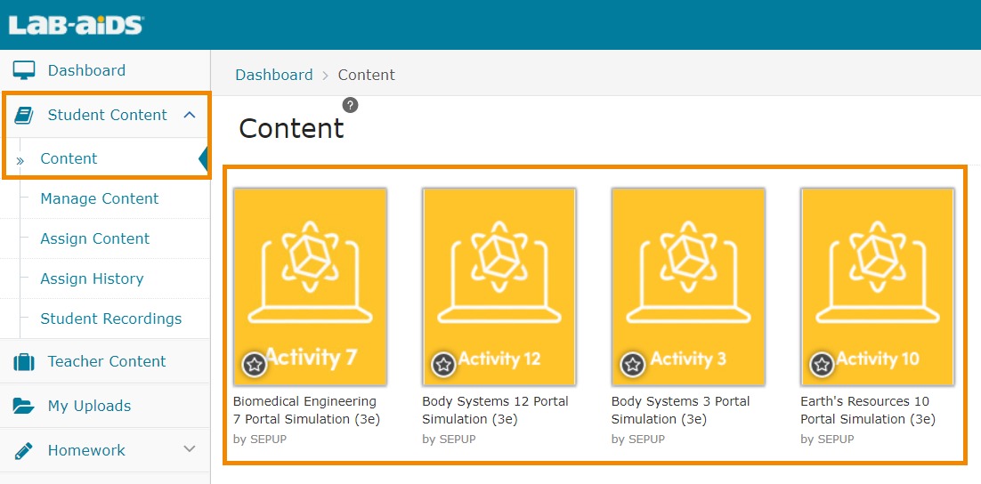The height and width of the screenshot is (484, 981).
Task: Click the LAB-AIDS logo in header
Action: tap(76, 25)
